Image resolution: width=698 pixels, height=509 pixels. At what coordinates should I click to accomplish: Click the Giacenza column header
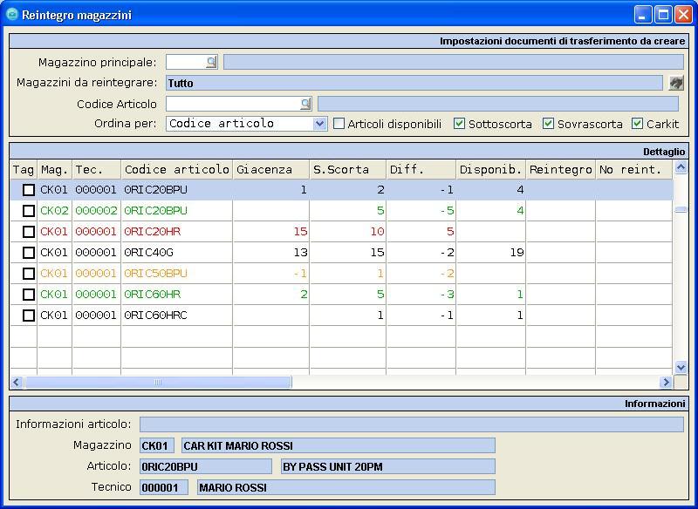pos(271,169)
